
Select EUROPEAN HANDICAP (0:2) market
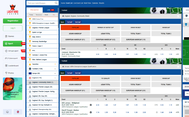click(x=106, y=39)
